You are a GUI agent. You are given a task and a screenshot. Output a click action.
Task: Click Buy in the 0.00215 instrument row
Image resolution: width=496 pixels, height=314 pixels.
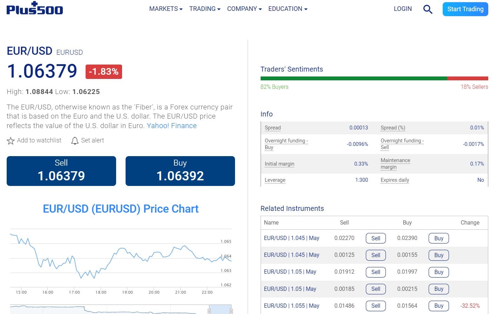tap(439, 289)
